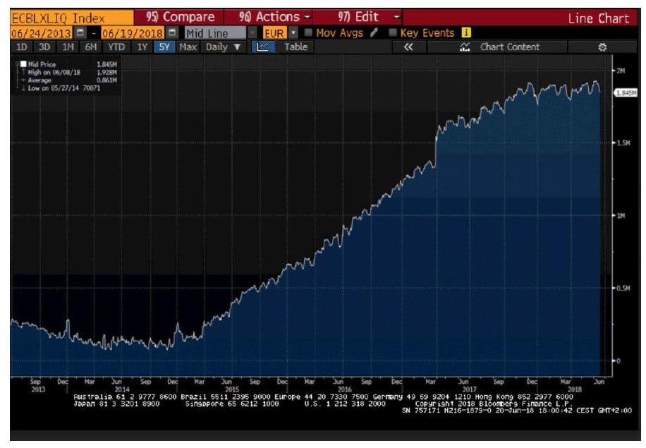646x448 pixels.
Task: Click the Key Events info icon
Action: [465, 33]
